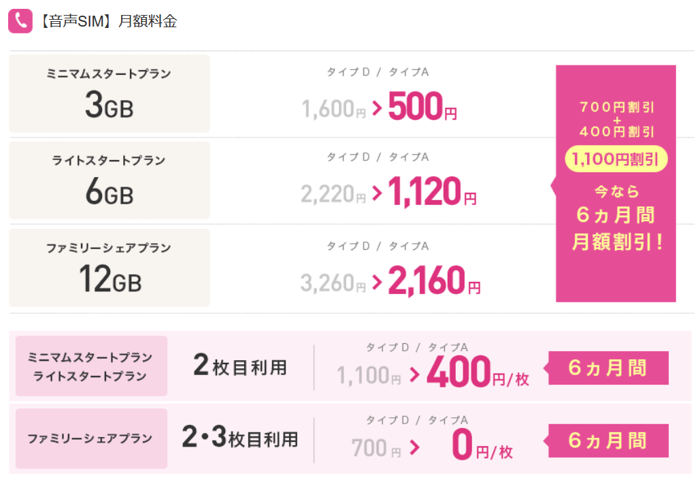The width and height of the screenshot is (700, 482).
Task: Select the ライトスタートプラン 6GB box
Action: click(x=109, y=180)
